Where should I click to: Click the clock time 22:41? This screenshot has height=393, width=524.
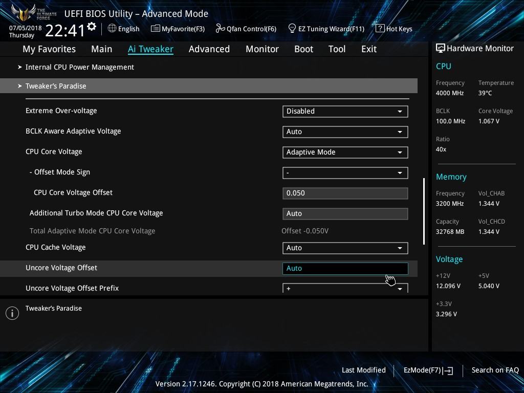[x=65, y=31]
